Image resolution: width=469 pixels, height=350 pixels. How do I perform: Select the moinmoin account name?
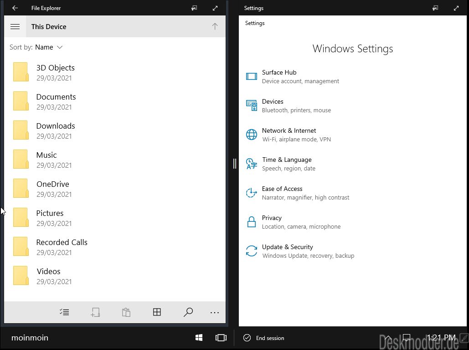(x=30, y=338)
